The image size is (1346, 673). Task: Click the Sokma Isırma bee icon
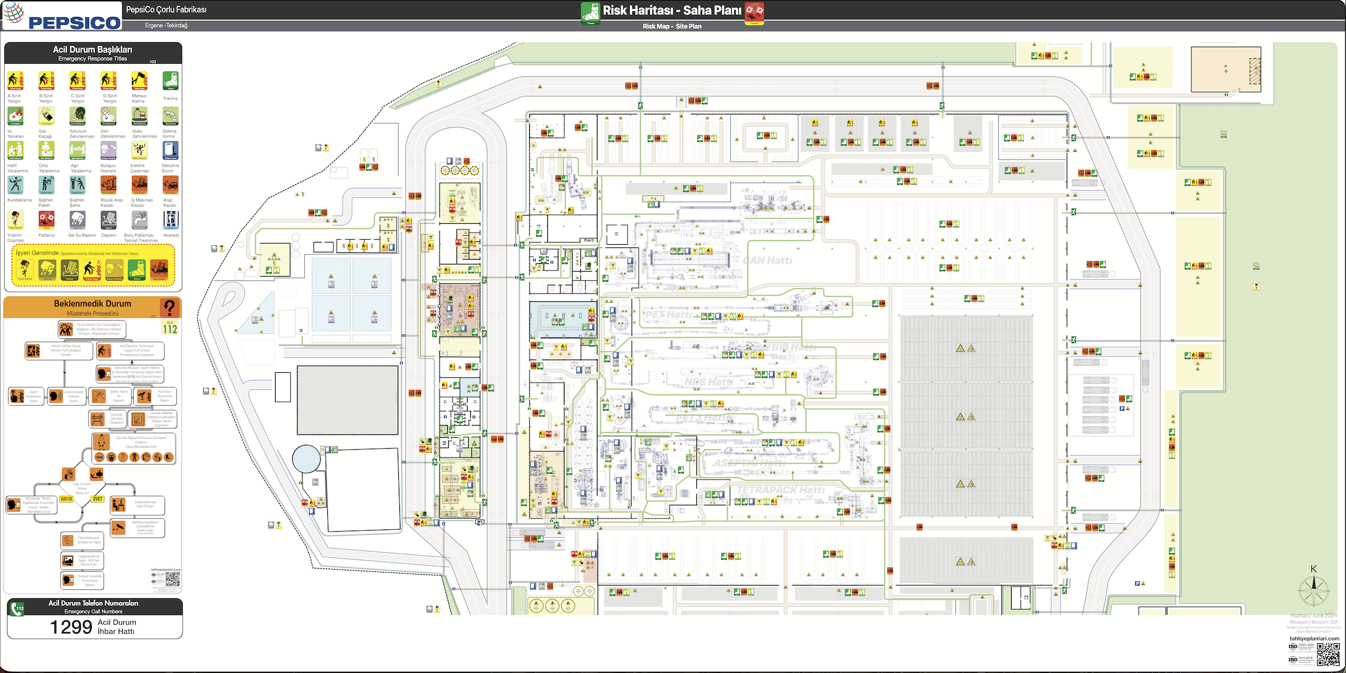[x=171, y=116]
